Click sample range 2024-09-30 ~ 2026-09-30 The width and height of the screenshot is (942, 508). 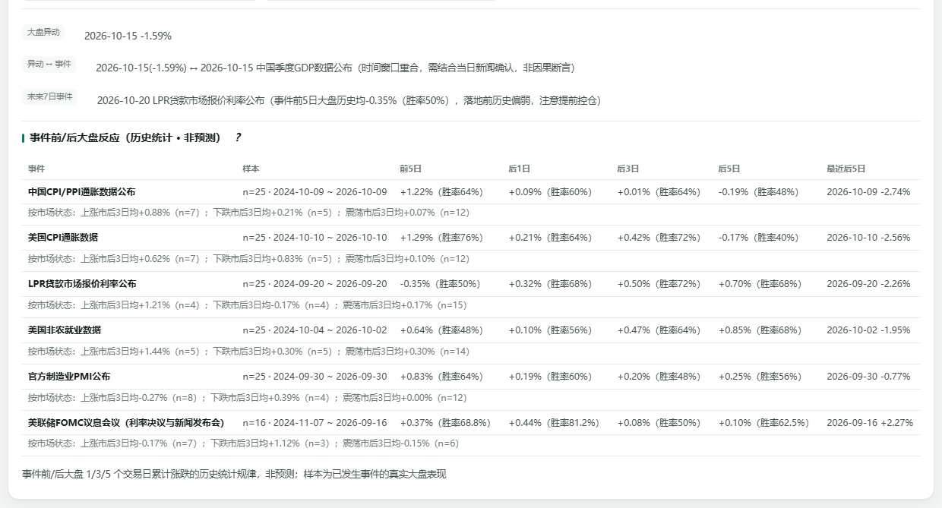(x=315, y=377)
